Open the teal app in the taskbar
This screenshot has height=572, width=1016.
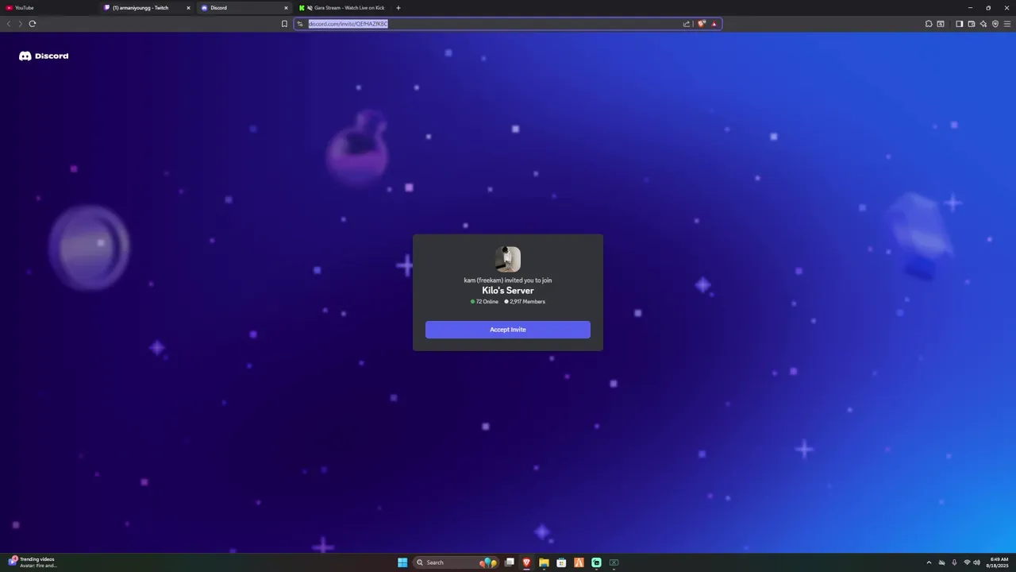click(x=596, y=562)
